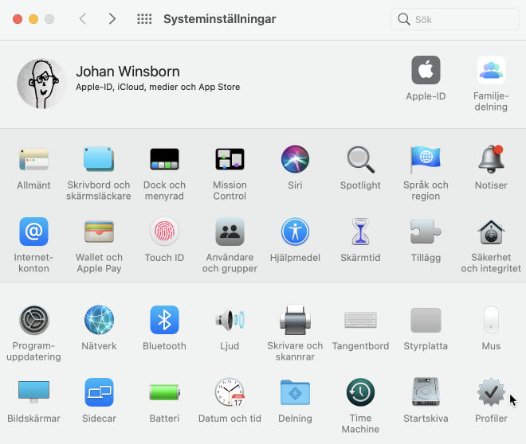This screenshot has height=444, width=526.
Task: Minimize window with yellow button
Action: 33,19
